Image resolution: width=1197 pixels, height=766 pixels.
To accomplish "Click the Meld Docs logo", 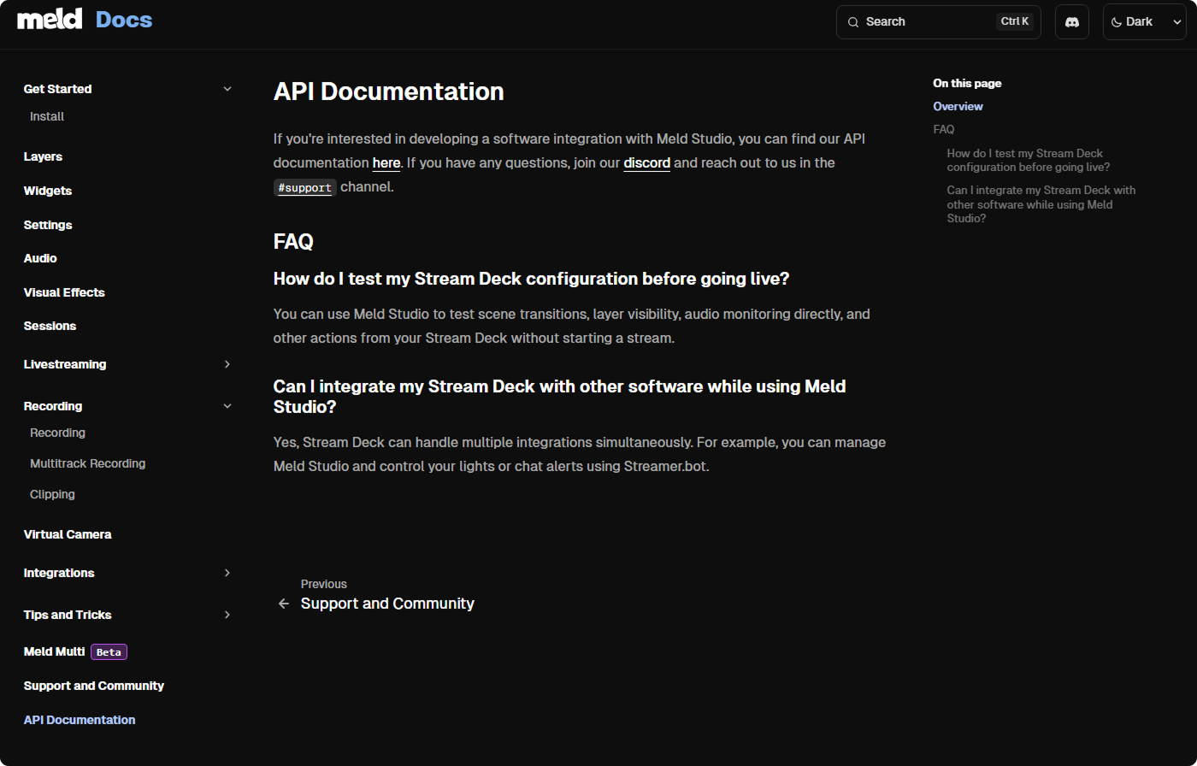I will point(85,20).
